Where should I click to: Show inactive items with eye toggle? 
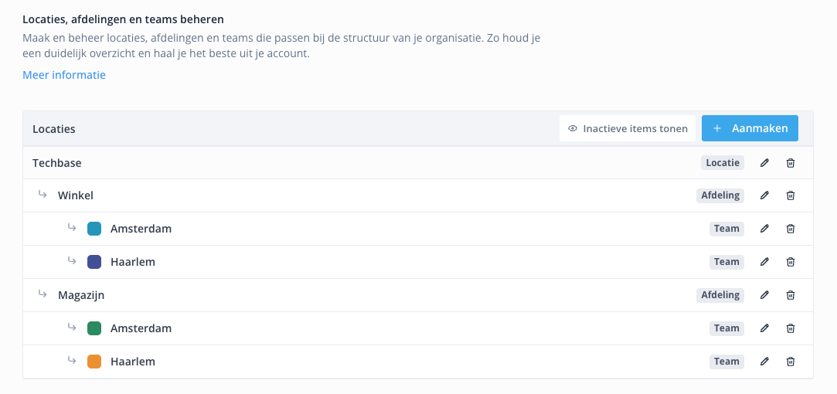[x=628, y=129]
